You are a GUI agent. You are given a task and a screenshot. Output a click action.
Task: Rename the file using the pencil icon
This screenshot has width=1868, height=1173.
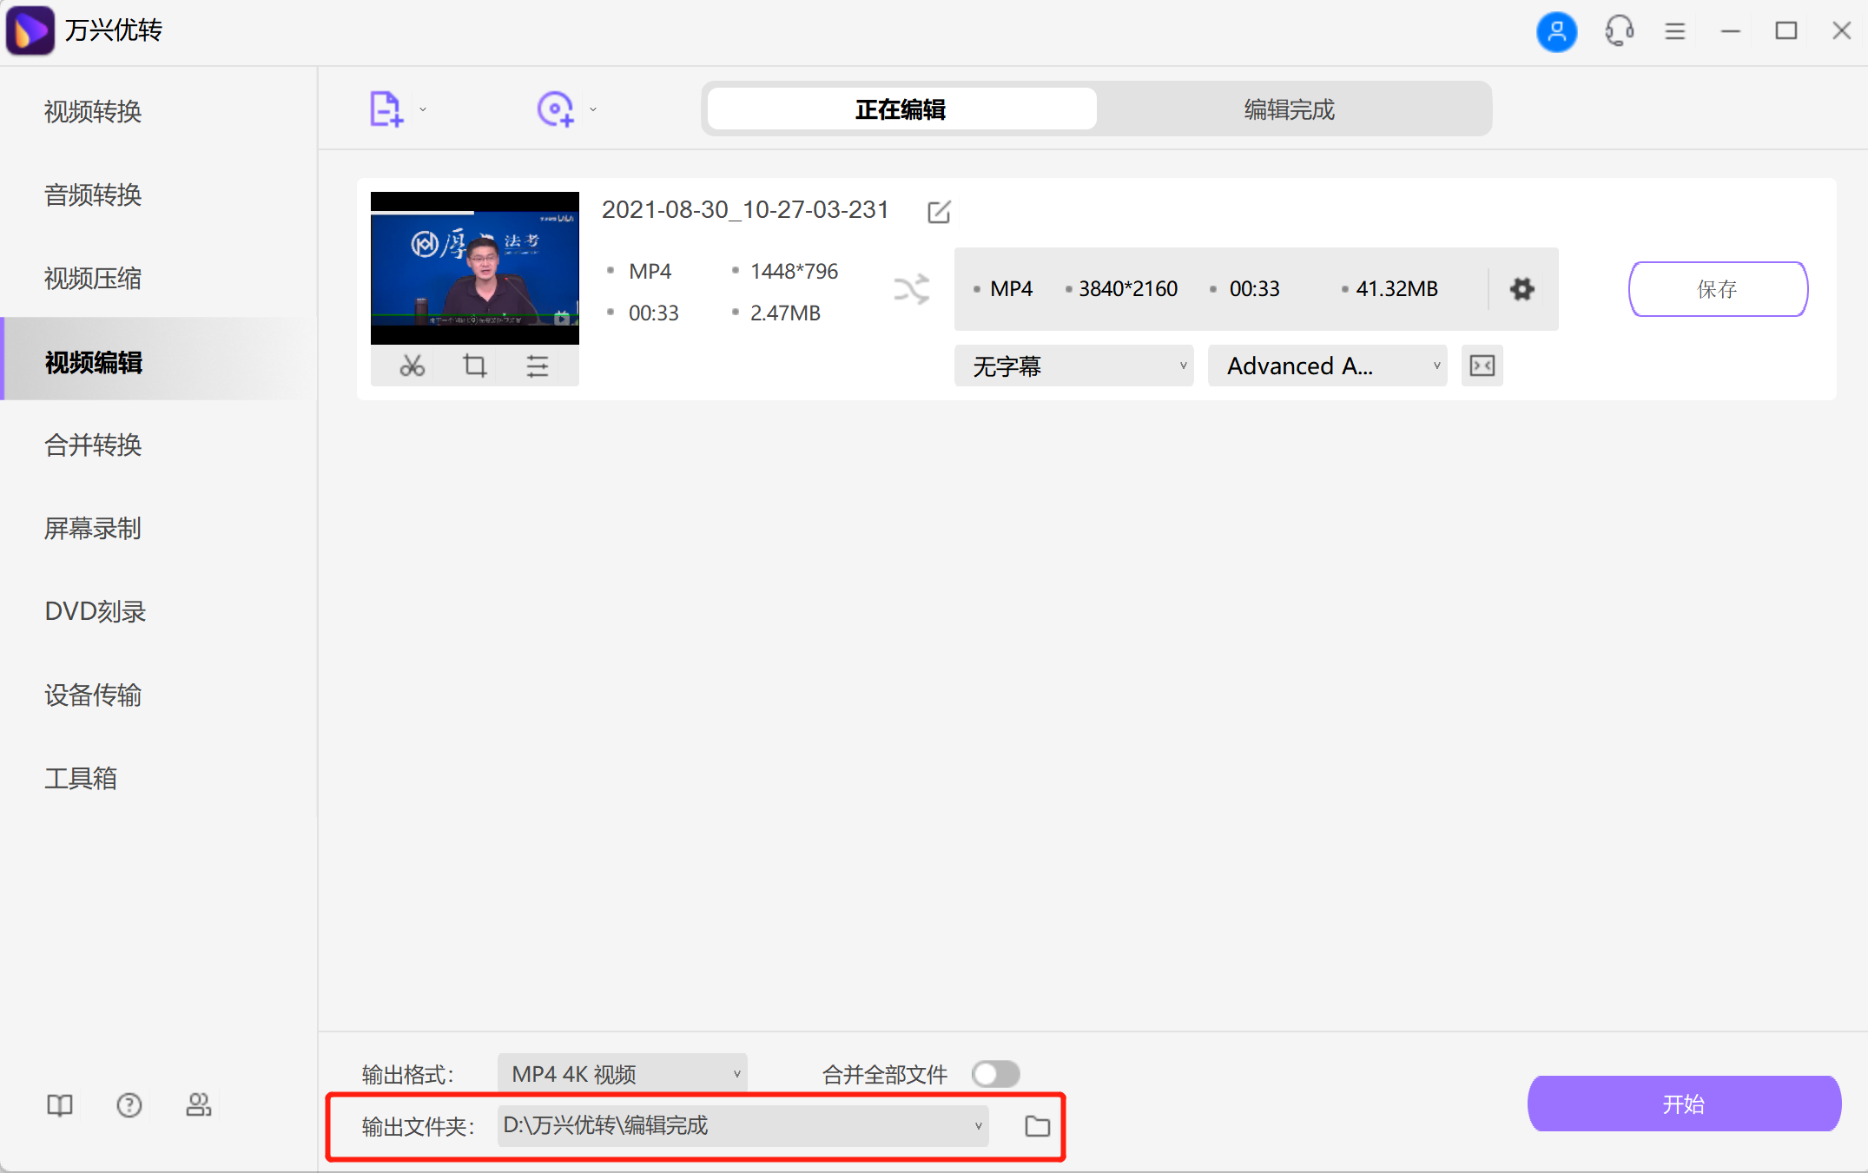(939, 211)
